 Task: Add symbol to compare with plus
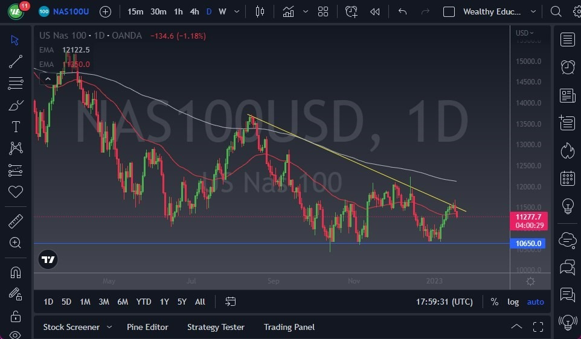[105, 12]
